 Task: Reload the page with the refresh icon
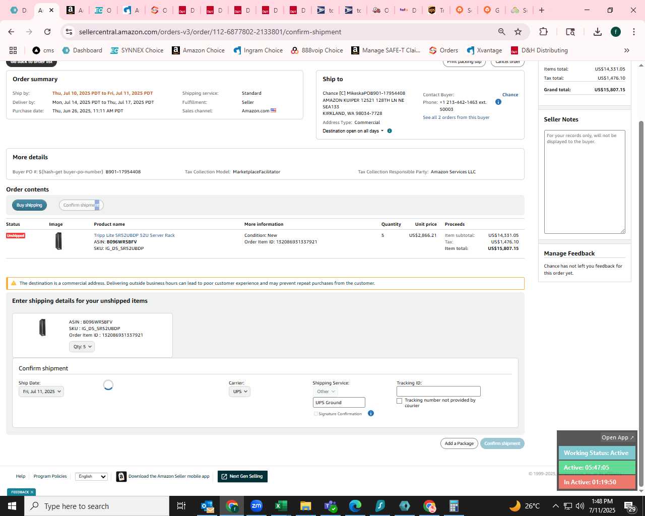[x=47, y=32]
